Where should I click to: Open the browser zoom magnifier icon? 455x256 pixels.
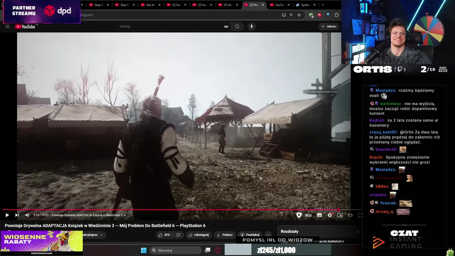[x=291, y=15]
